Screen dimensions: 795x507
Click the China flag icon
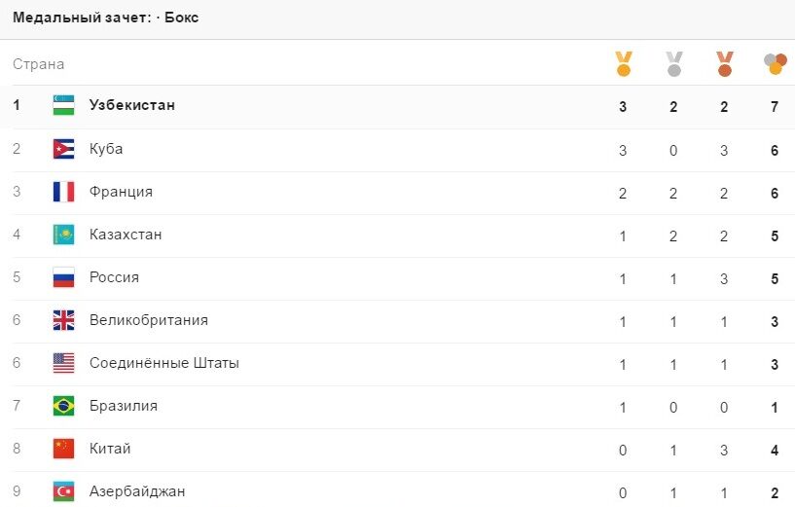63,449
